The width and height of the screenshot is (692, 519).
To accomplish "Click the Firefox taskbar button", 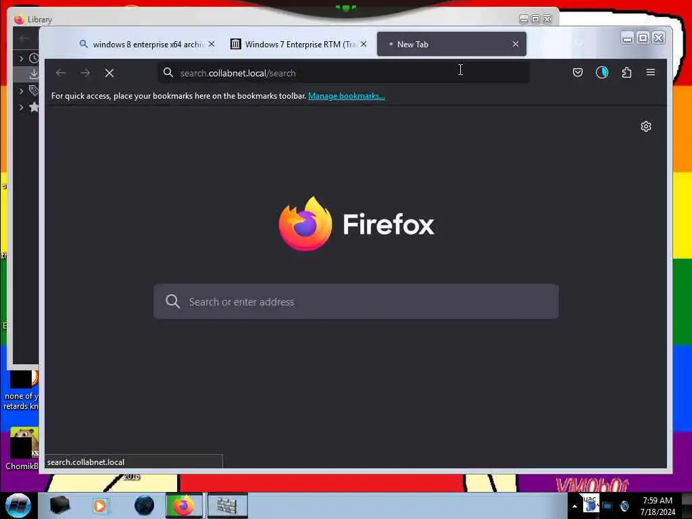I will point(184,505).
